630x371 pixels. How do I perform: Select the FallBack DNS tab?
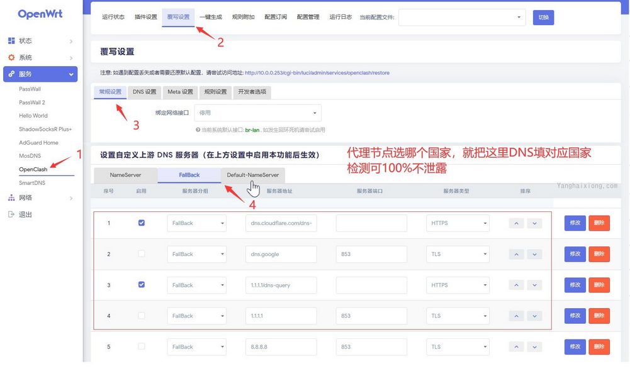pos(189,175)
